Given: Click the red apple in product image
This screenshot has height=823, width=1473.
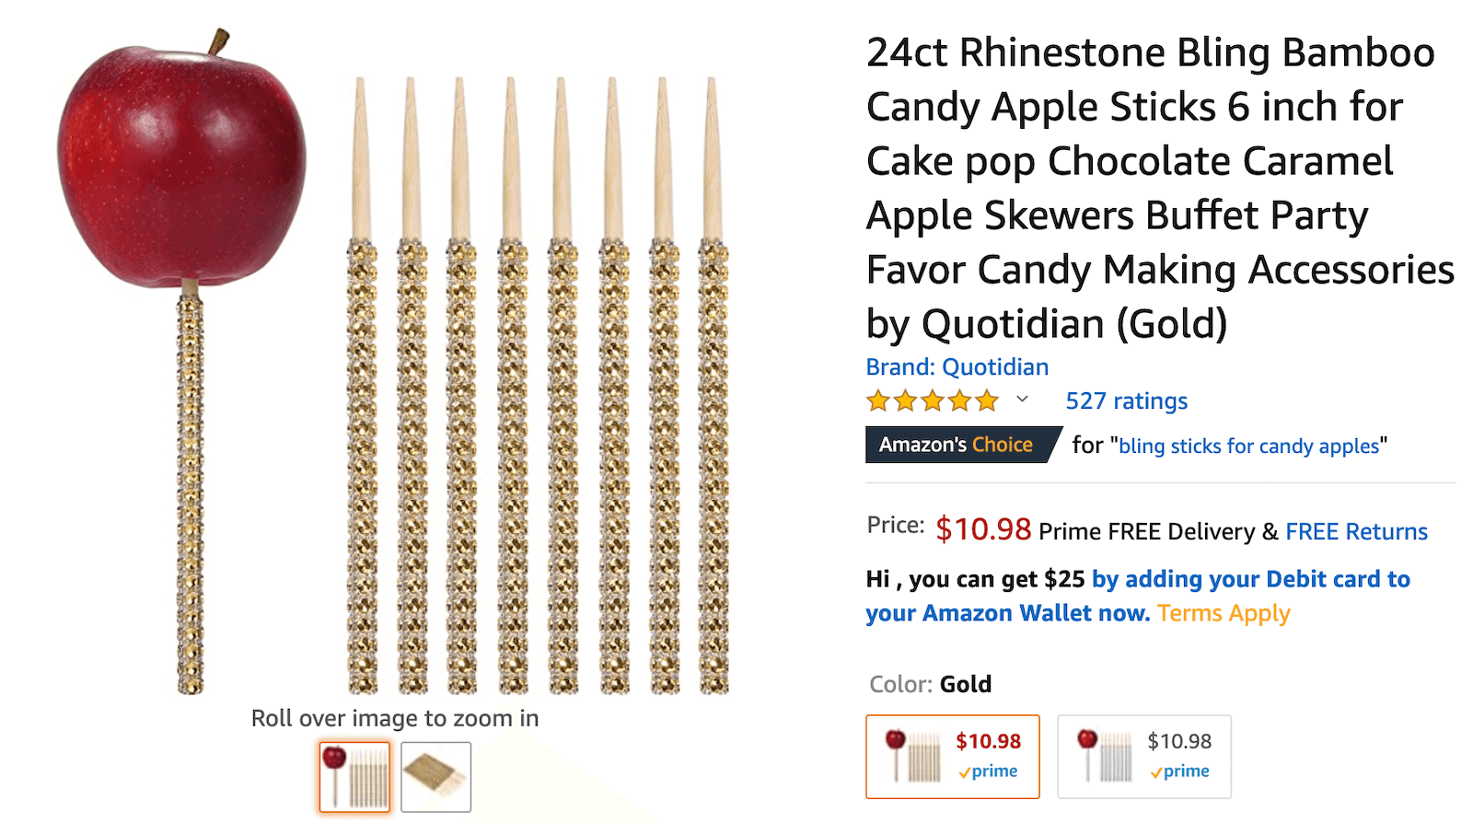Looking at the screenshot, I should (182, 161).
